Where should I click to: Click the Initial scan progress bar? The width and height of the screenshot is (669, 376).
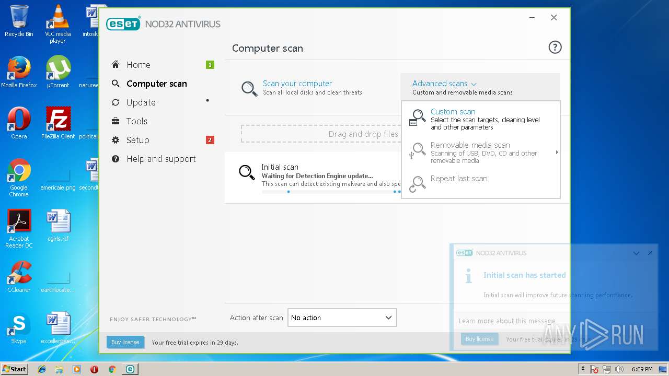(331, 192)
